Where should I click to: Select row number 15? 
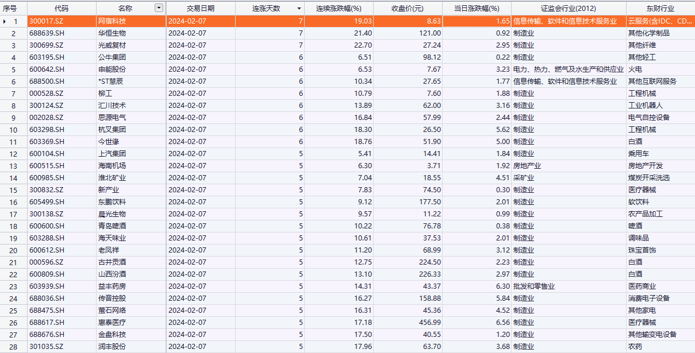[x=14, y=190]
